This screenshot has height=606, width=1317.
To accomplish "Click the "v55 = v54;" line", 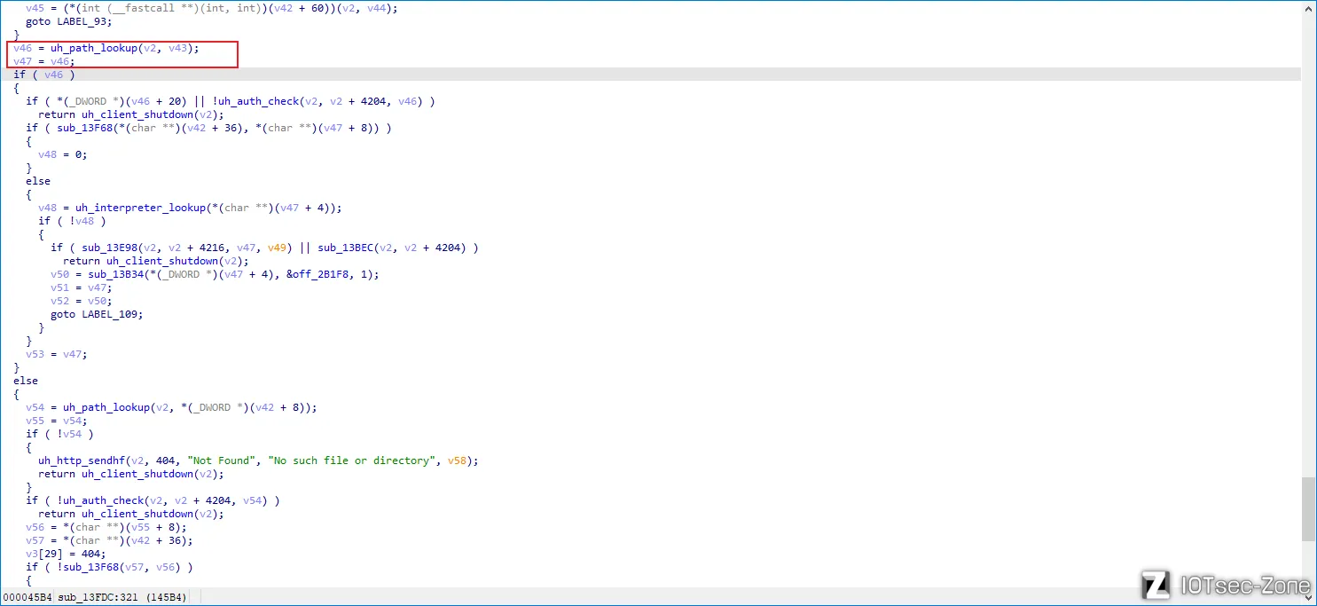I will pyautogui.click(x=57, y=421).
